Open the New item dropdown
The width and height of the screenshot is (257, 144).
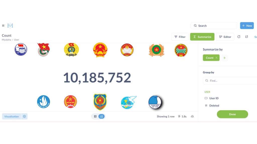(x=247, y=26)
